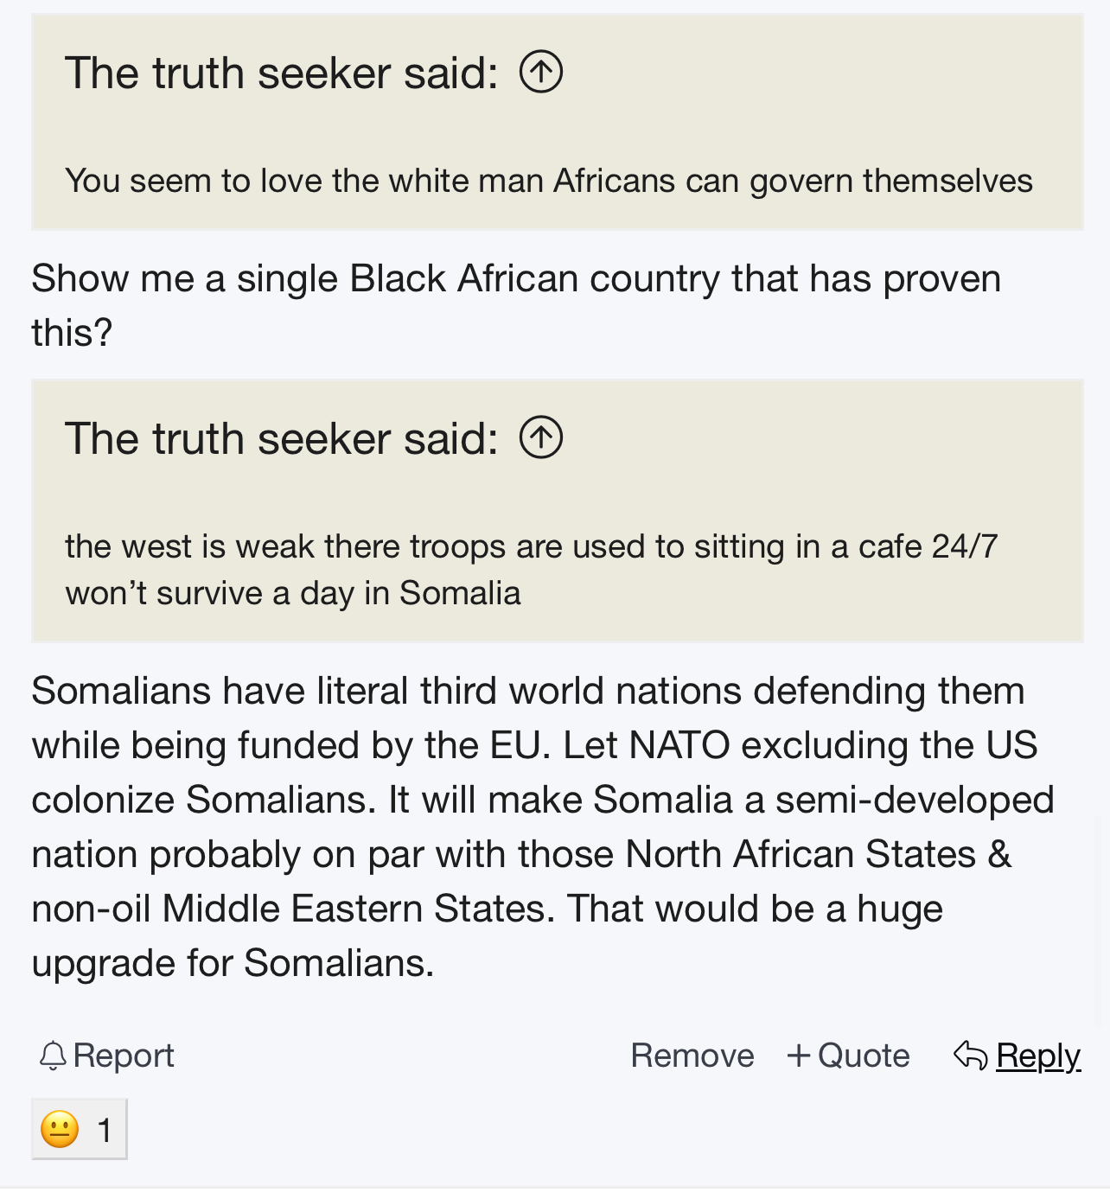
Task: Click the neutral face emoji reaction
Action: [60, 1129]
